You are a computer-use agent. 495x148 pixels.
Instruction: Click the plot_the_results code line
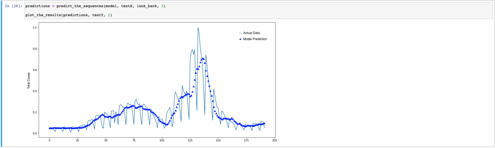pyautogui.click(x=69, y=15)
